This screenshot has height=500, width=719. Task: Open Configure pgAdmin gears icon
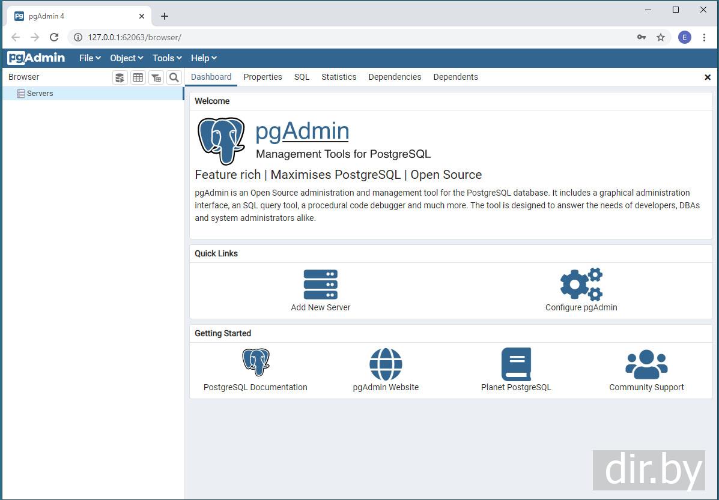581,285
